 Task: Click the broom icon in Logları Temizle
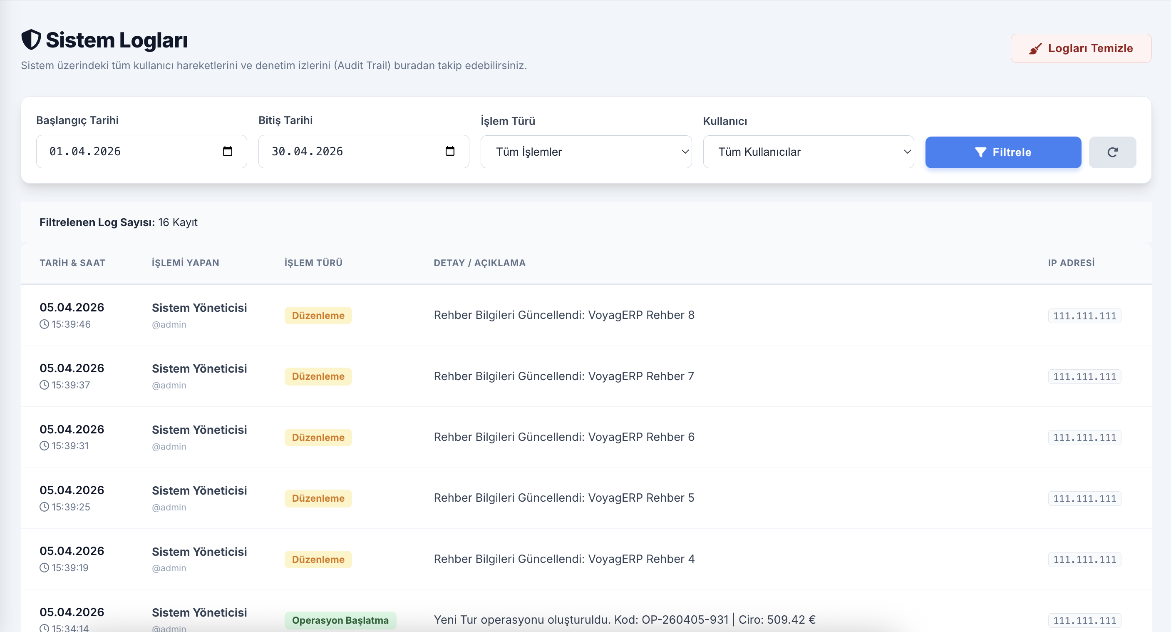click(1035, 49)
